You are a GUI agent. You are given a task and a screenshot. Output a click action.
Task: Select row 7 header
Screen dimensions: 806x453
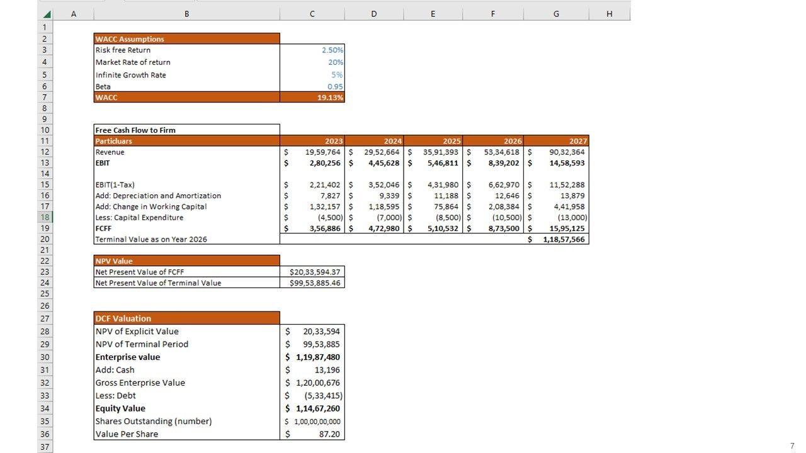pyautogui.click(x=45, y=98)
